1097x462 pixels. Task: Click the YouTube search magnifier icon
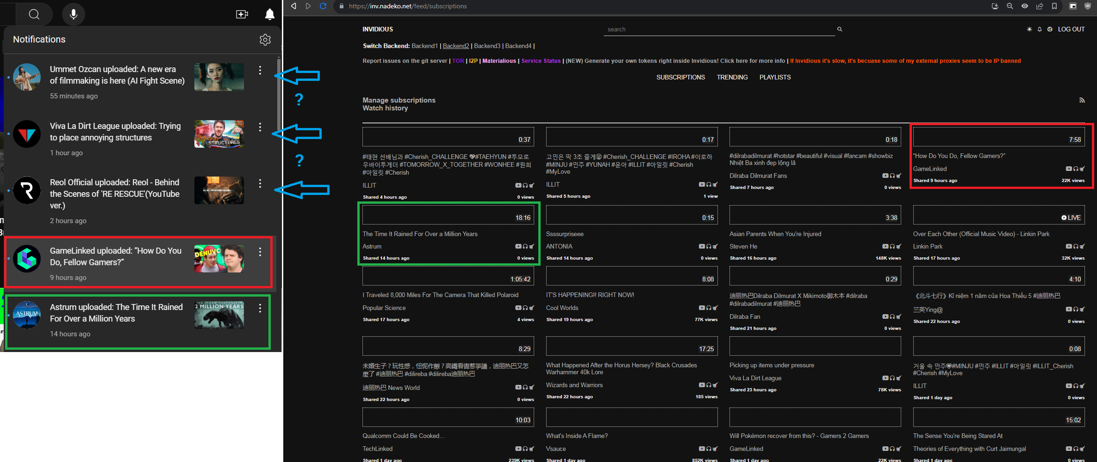tap(34, 14)
